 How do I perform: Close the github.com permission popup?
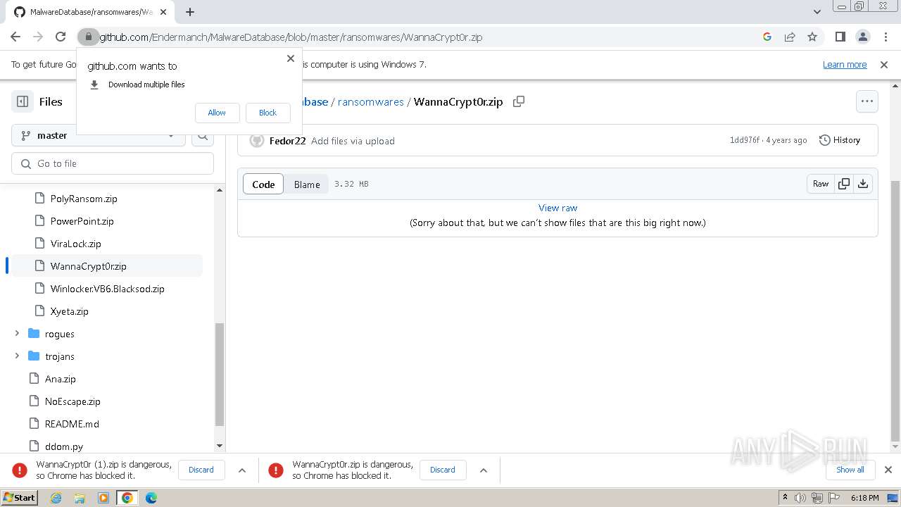[290, 58]
